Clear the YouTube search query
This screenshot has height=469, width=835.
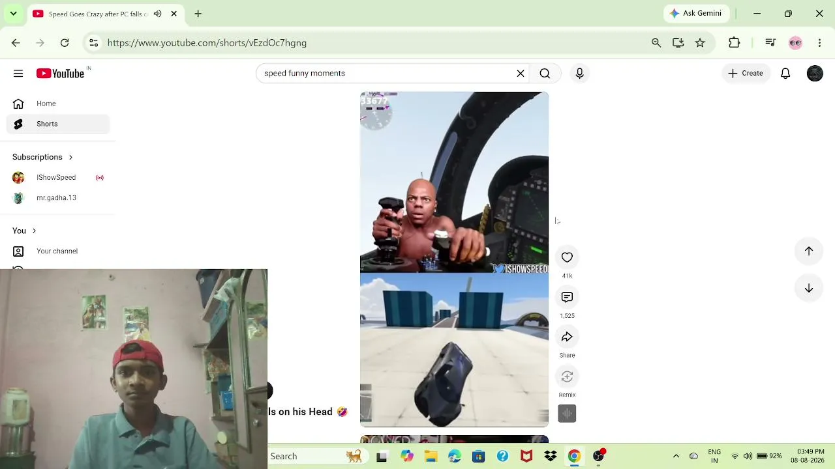(521, 74)
